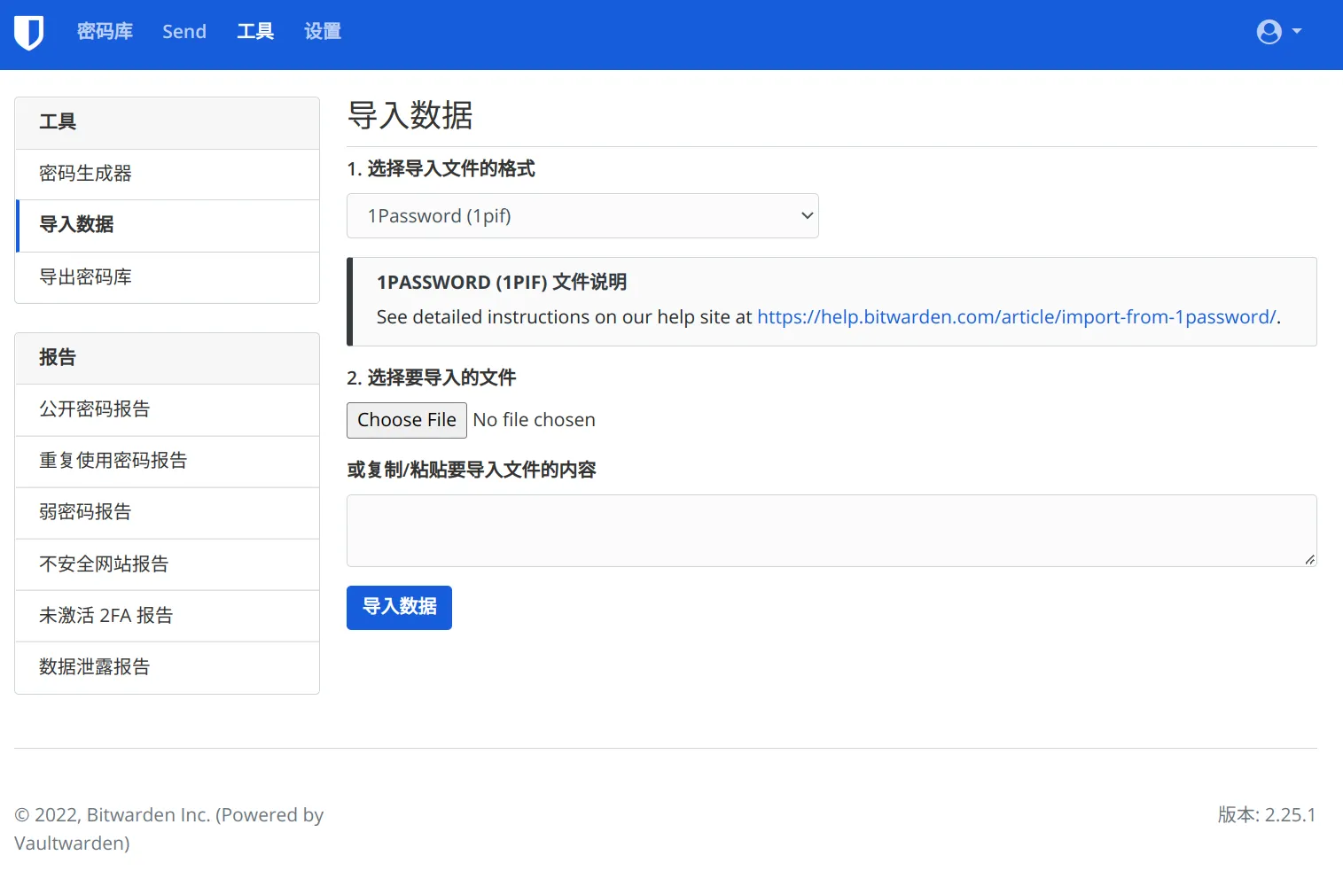The height and width of the screenshot is (871, 1343).
Task: Open 数据泄露报告 report
Action: 168,667
